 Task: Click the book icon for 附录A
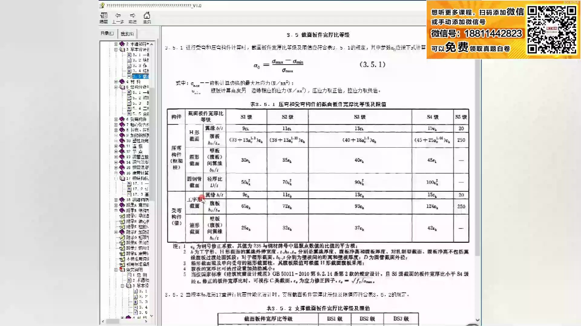(x=122, y=205)
